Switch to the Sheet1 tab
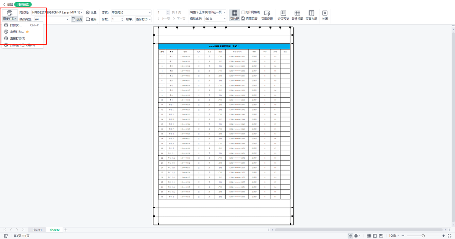 point(37,230)
